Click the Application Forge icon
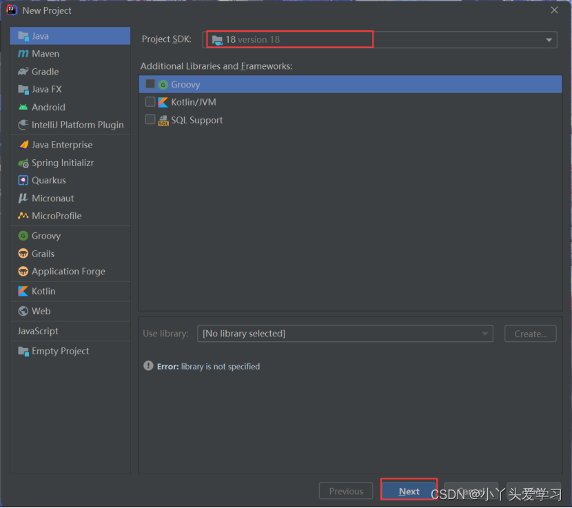Screen dimensions: 572x508 tap(23, 271)
